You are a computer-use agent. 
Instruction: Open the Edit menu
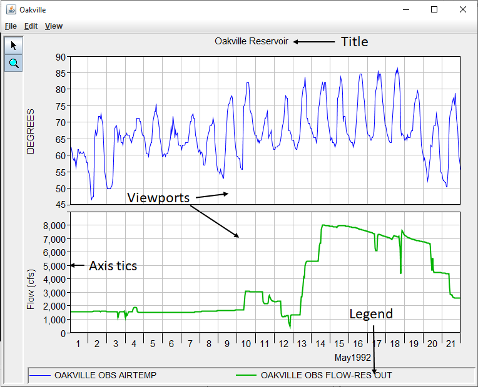tap(31, 26)
